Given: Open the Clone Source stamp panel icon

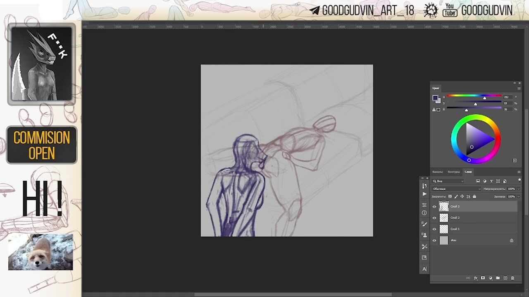Looking at the screenshot, I should [424, 235].
